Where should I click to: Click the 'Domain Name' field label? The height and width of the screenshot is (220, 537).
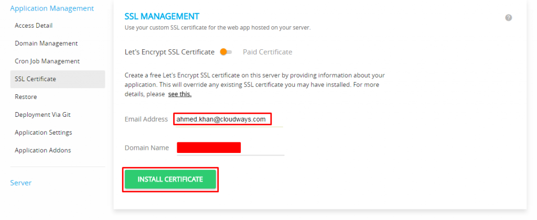coord(147,148)
